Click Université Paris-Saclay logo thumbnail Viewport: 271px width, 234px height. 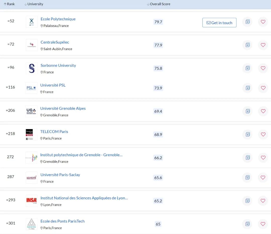[31, 177]
